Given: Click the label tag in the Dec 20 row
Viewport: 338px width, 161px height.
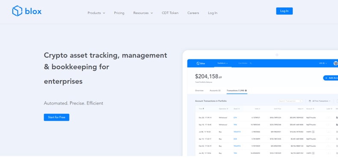Looking at the screenshot, I should click(329, 118).
